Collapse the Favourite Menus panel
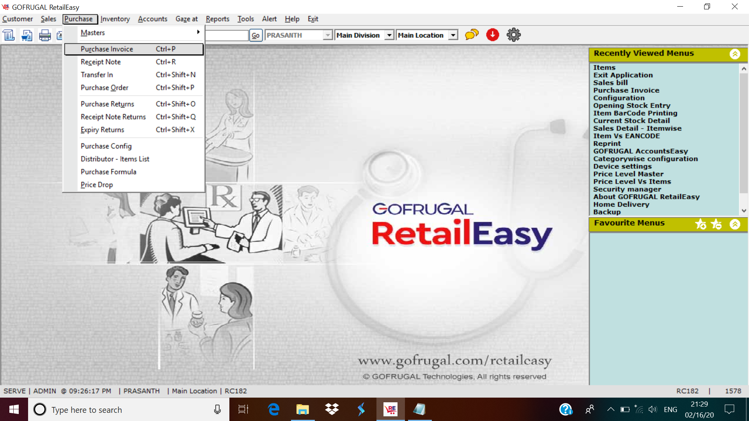The height and width of the screenshot is (421, 749). [735, 224]
